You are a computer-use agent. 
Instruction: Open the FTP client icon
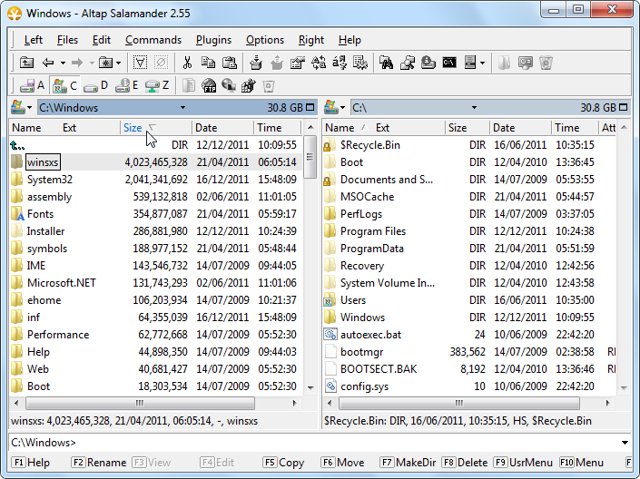209,85
